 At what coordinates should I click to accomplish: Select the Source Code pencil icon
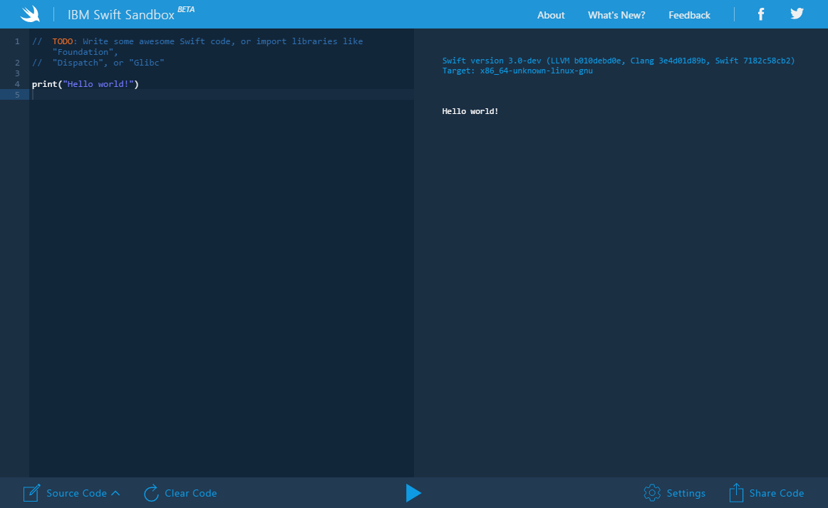(31, 492)
